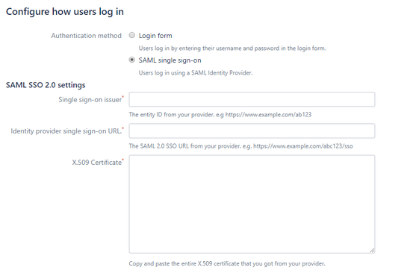Click the "SAML SSO 2.0 settings" heading
The height and width of the screenshot is (276, 413).
click(x=46, y=85)
